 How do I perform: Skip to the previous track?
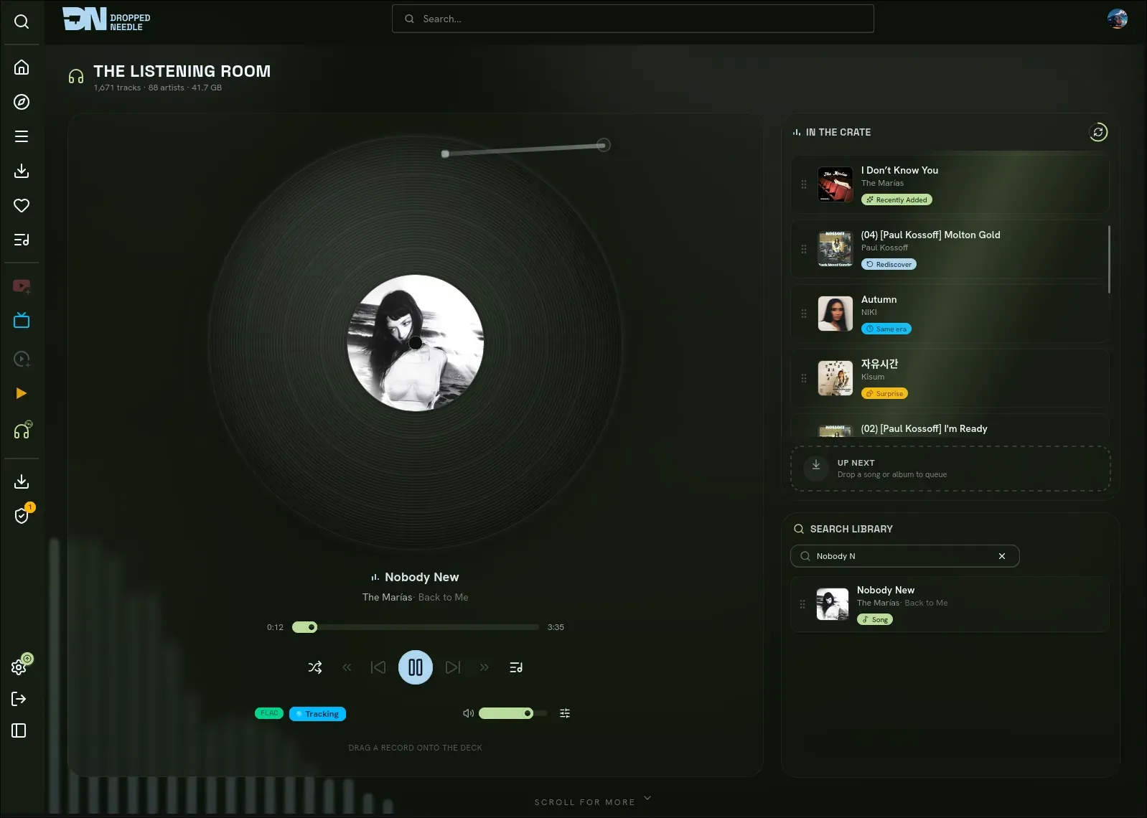click(378, 667)
